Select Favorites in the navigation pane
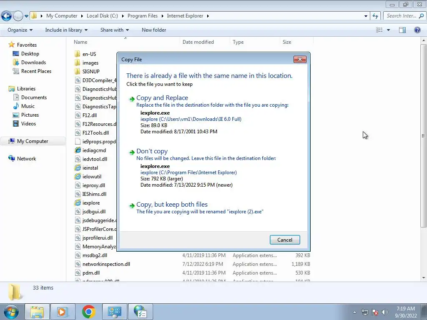Screen dimensions: 427x320 [x=27, y=45]
